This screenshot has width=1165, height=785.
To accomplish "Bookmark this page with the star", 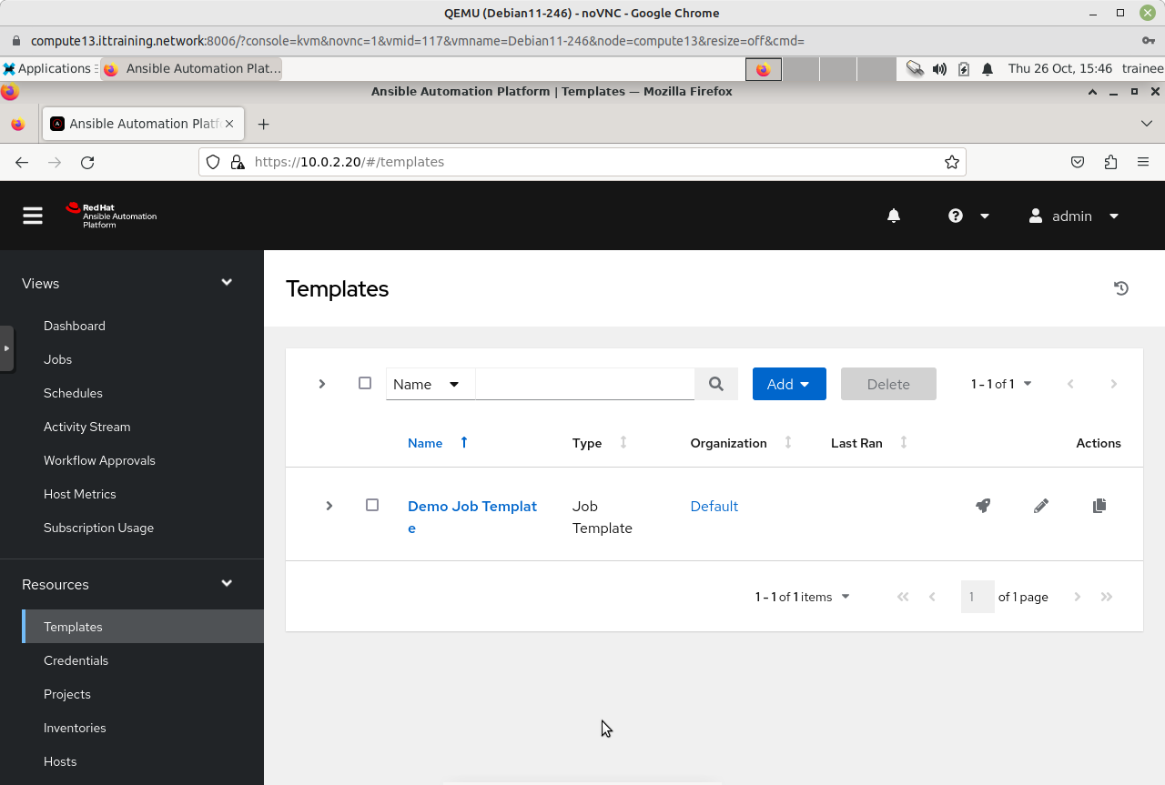I will pyautogui.click(x=952, y=162).
